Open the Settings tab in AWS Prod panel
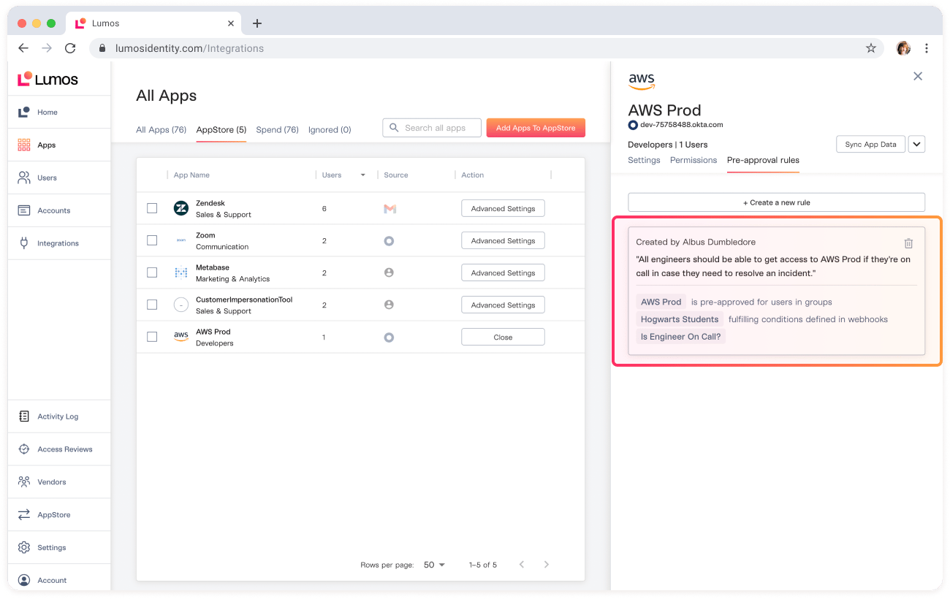The image size is (950, 599). pyautogui.click(x=644, y=160)
